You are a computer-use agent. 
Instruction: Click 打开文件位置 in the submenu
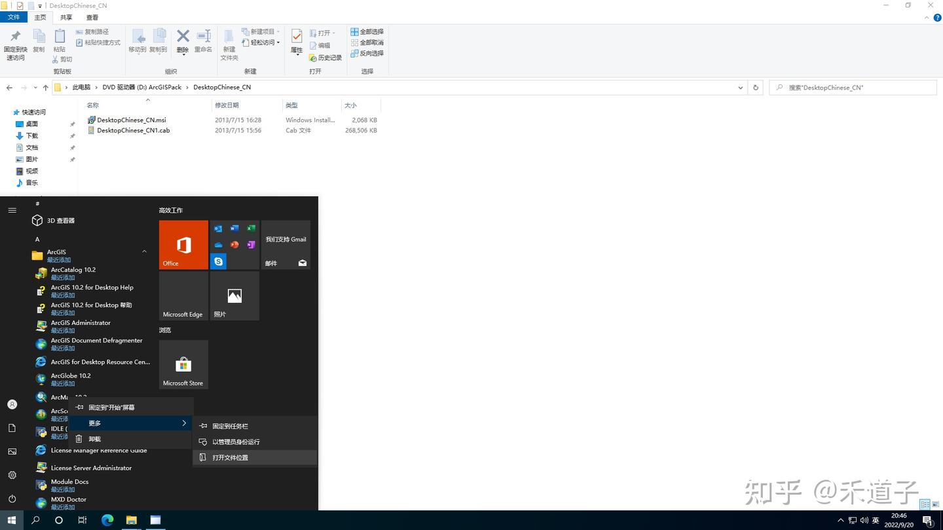pyautogui.click(x=230, y=457)
